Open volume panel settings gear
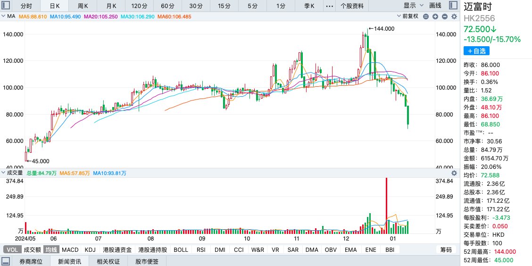The width and height of the screenshot is (532, 266). 454,173
